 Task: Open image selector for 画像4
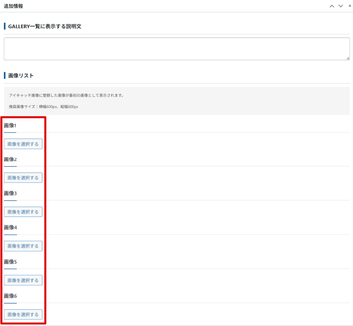coord(23,246)
